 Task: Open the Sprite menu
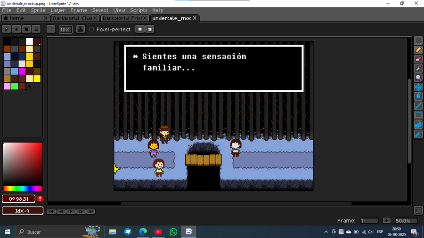coord(38,10)
